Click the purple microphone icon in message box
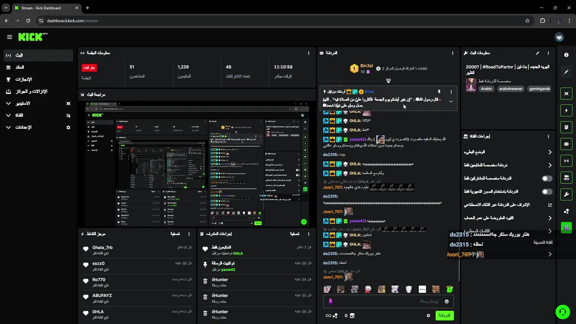This screenshot has height=324, width=576. 330,301
